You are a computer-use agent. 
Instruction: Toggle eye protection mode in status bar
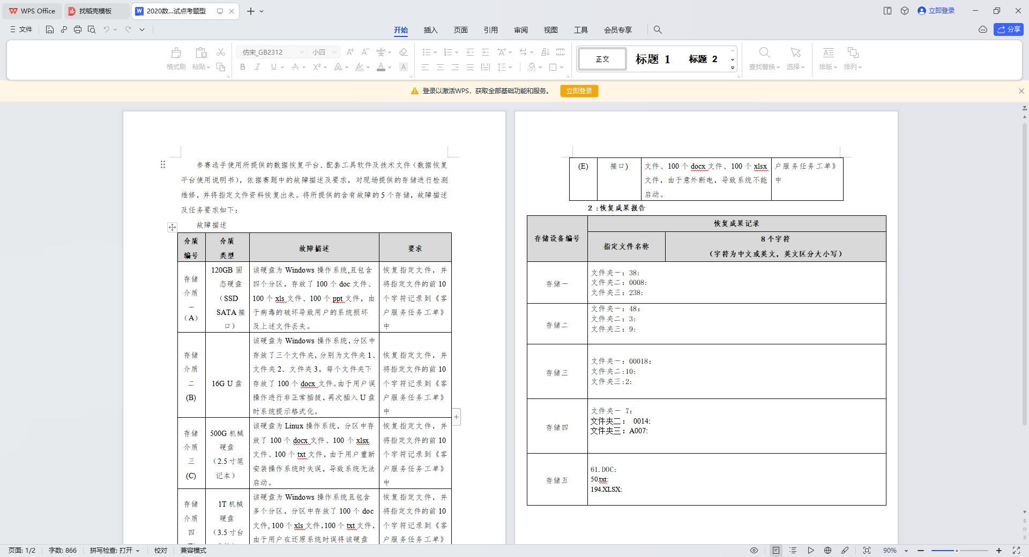click(754, 550)
